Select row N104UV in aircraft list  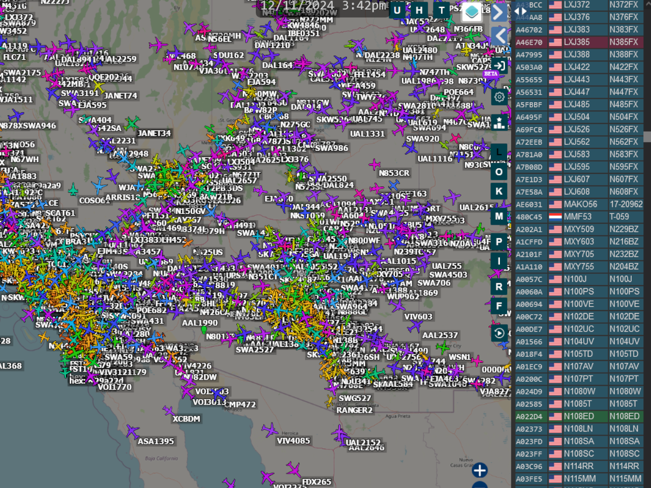(x=579, y=342)
